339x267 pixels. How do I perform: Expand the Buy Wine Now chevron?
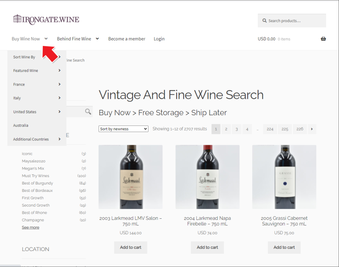tap(46, 39)
